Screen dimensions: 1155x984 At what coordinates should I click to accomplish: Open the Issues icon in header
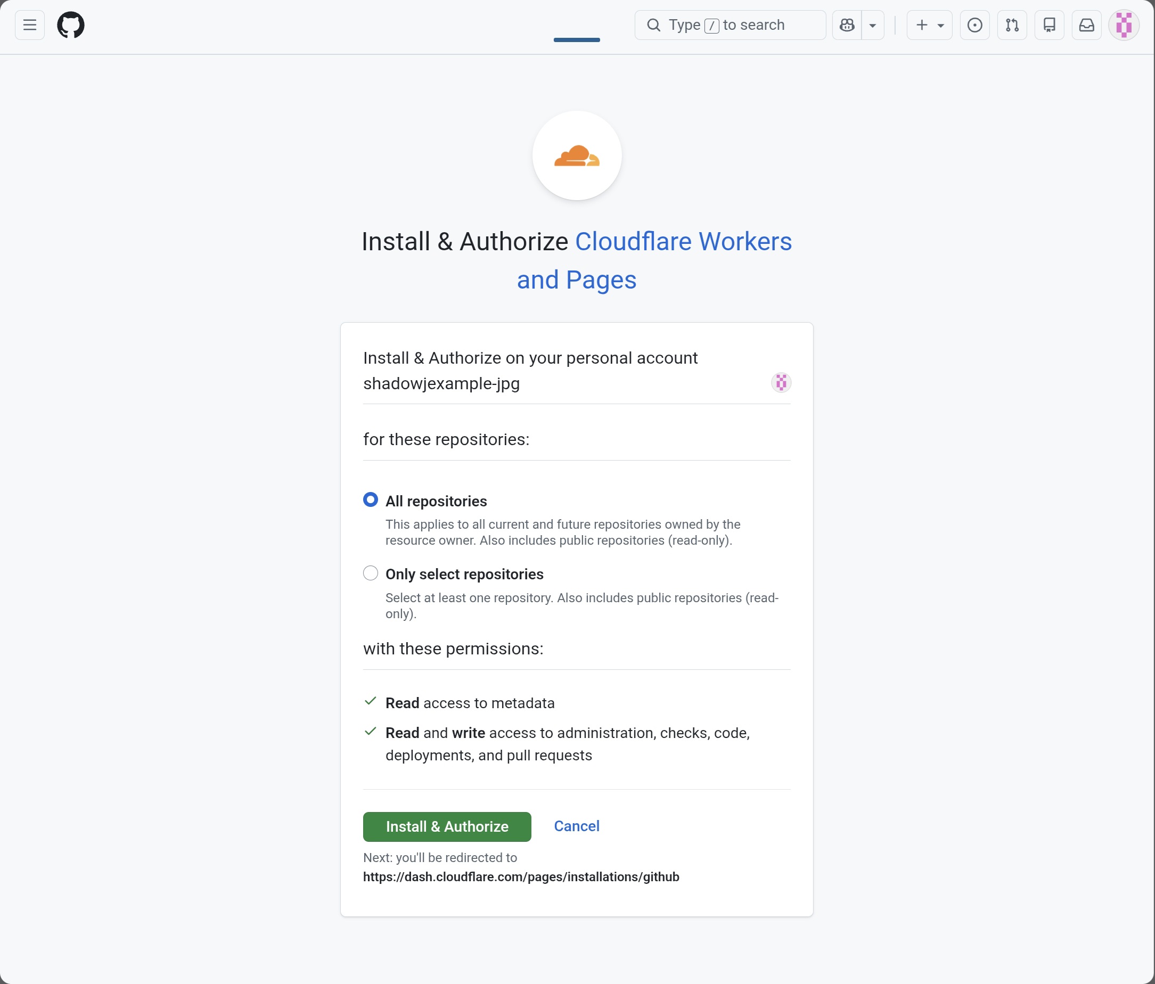click(974, 25)
